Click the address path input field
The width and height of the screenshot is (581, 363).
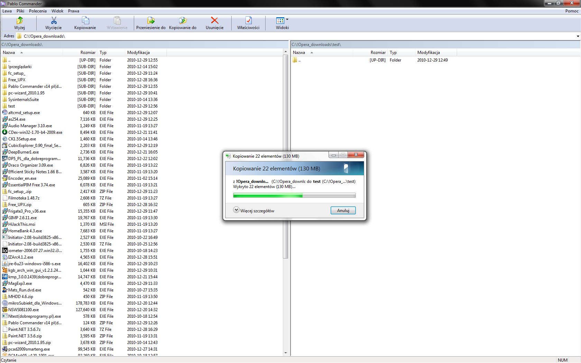click(x=297, y=36)
